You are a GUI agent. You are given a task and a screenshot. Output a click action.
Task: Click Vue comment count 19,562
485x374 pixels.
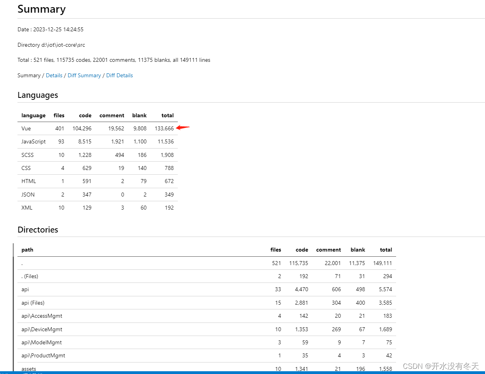(116, 128)
